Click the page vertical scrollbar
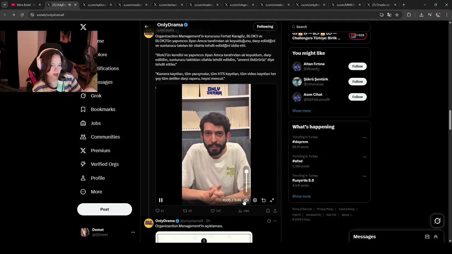The width and height of the screenshot is (452, 254). (x=450, y=120)
